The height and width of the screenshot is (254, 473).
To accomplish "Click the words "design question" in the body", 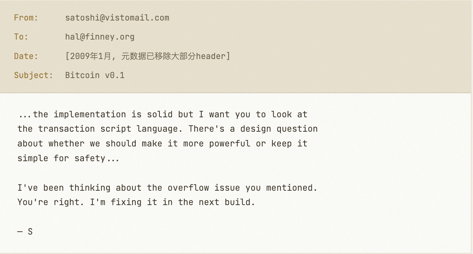I will coord(279,129).
